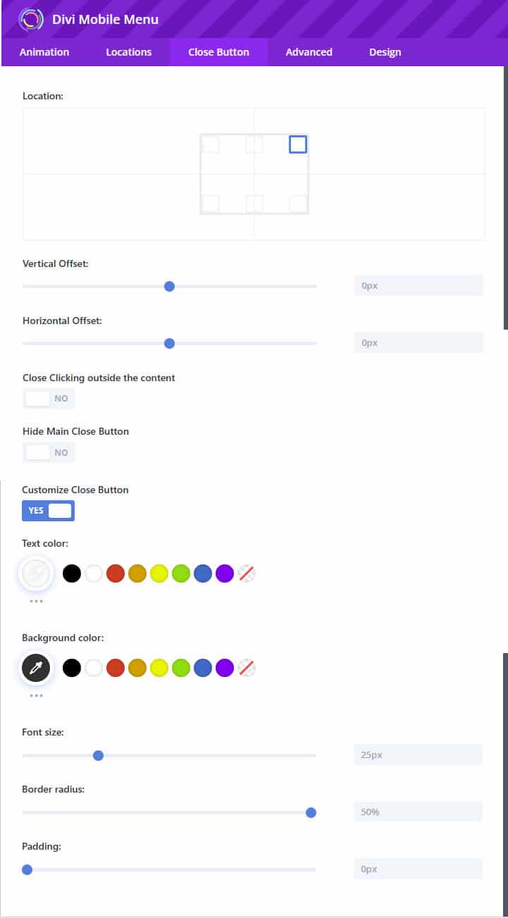Image resolution: width=508 pixels, height=918 pixels.
Task: Open the Design tab
Action: [x=385, y=52]
